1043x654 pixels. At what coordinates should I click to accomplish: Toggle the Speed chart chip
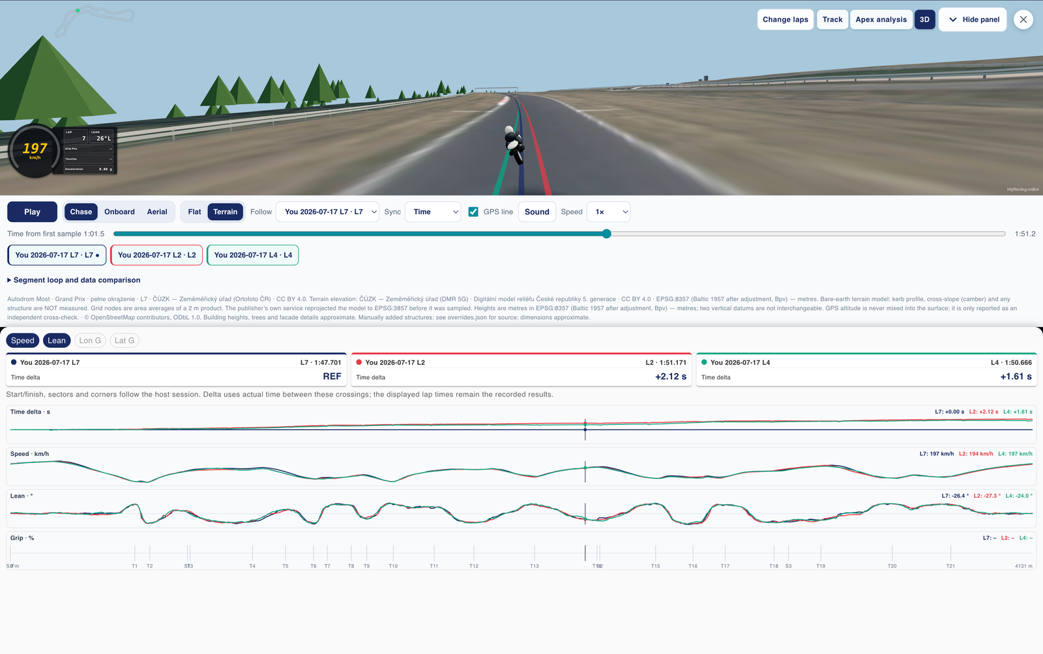pos(23,341)
